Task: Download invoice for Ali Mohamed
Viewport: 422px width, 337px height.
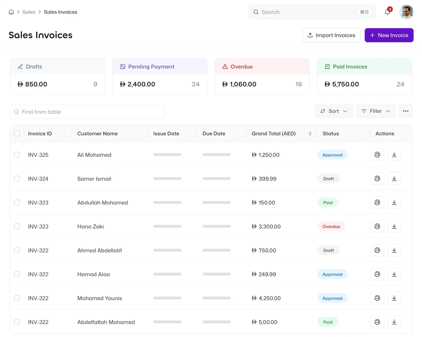Action: (x=394, y=155)
